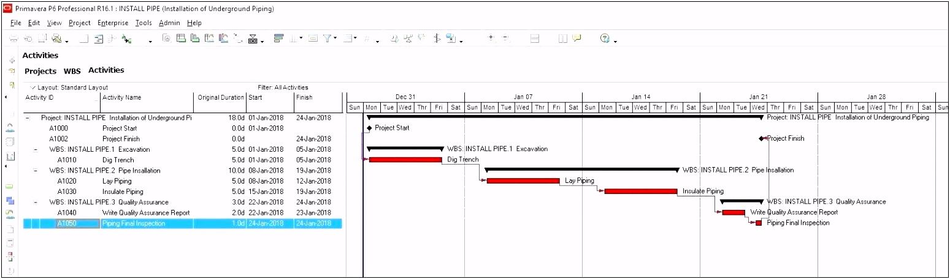Click the Zoom In magnifier icon
Screen dimensions: 950x279
click(x=491, y=39)
